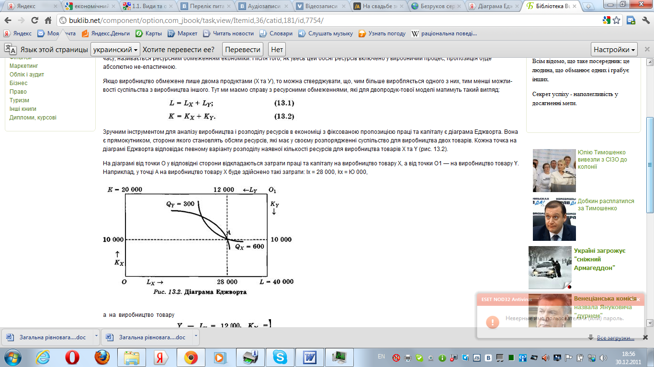Viewport: 654px width, 367px height.
Task: Open the Windows Start menu orb
Action: (x=13, y=357)
